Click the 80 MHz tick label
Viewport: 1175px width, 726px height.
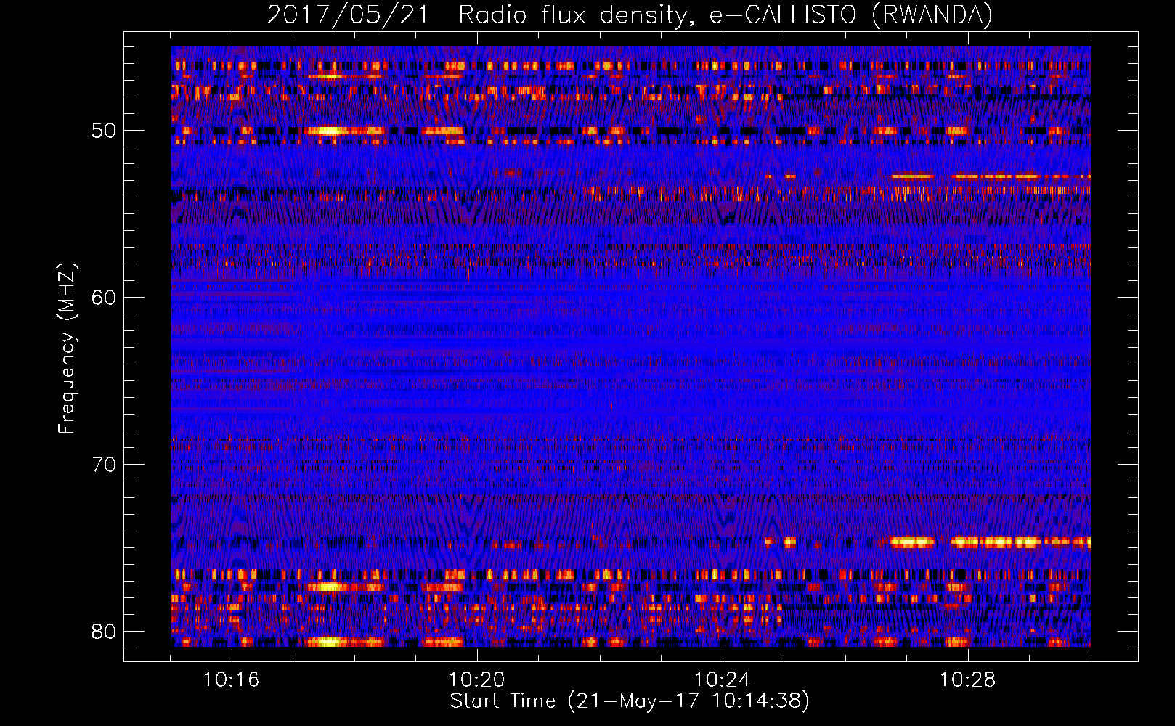point(104,632)
